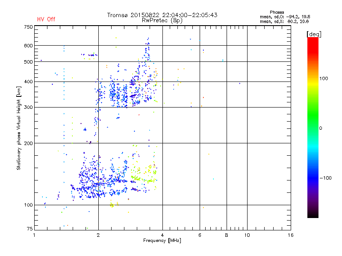Click the '16' frequency axis label
This screenshot has height=256, width=342.
291,235
